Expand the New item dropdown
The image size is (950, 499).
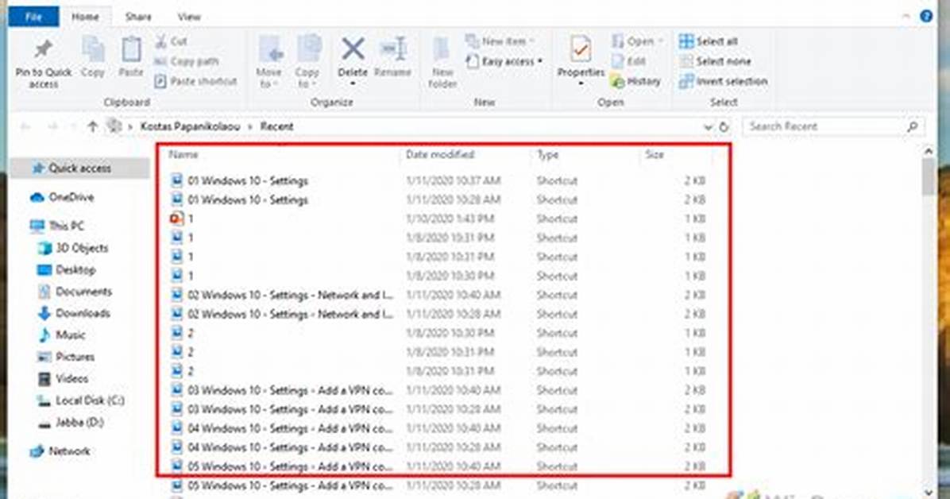click(500, 41)
